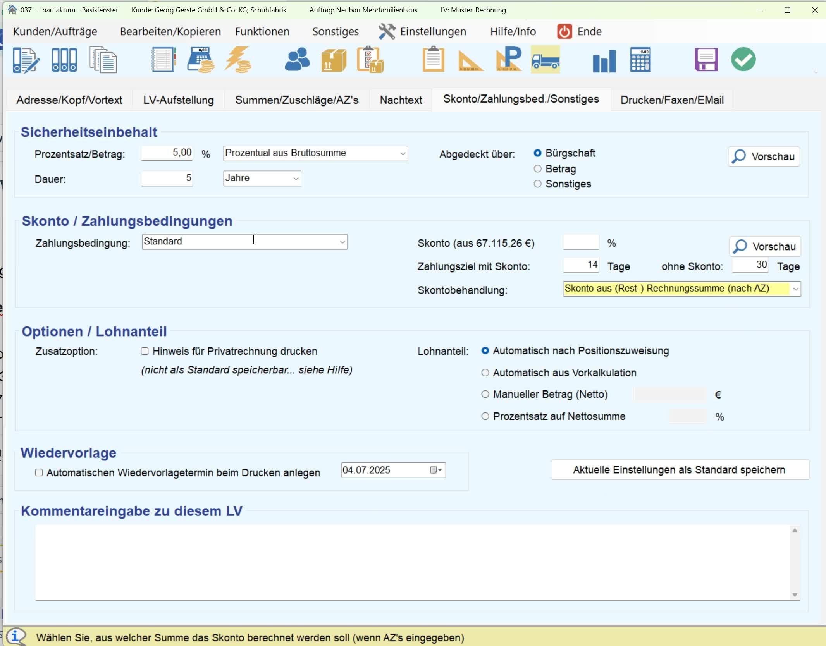The image size is (826, 646).
Task: Click Vorschau button in Sicherheitseinbehalt section
Action: click(x=764, y=156)
